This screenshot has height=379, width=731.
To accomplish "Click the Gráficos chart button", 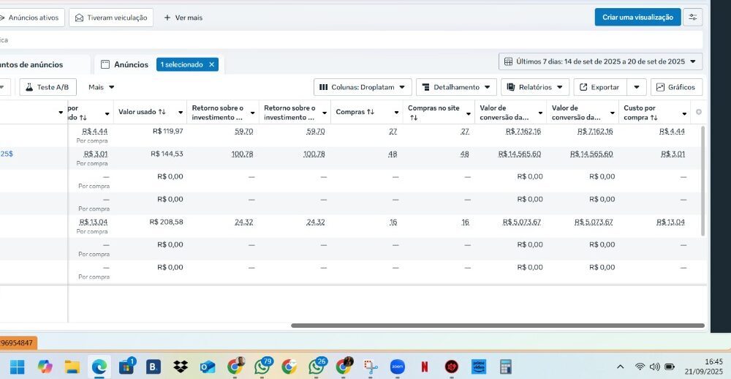I will [x=676, y=87].
